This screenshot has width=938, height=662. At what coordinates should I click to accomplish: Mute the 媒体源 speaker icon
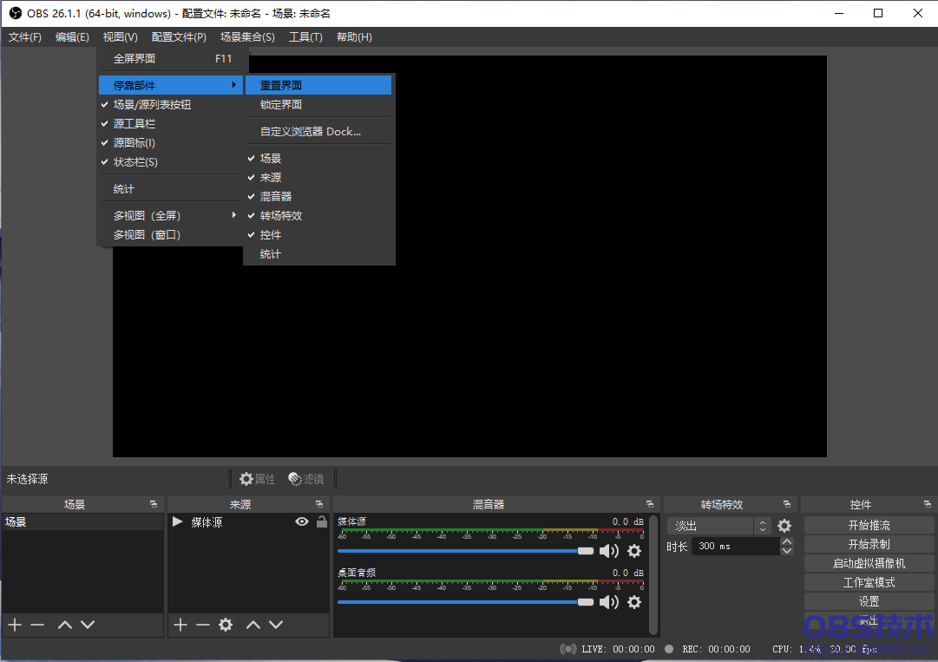click(609, 551)
